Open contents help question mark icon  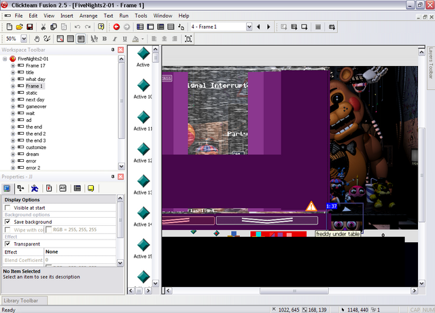point(101,27)
